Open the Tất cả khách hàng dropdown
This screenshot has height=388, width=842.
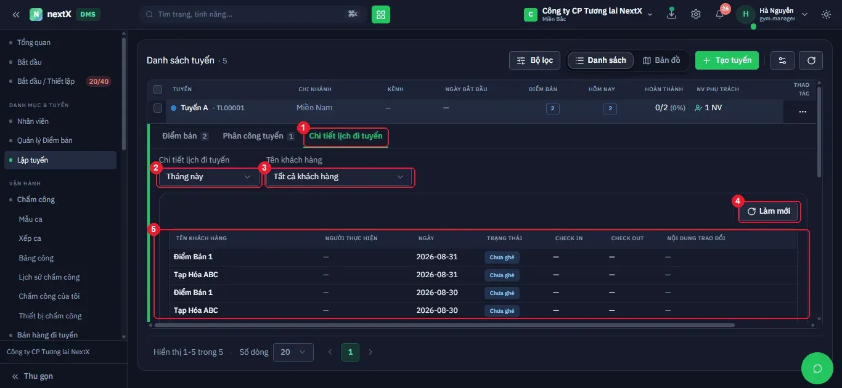339,177
